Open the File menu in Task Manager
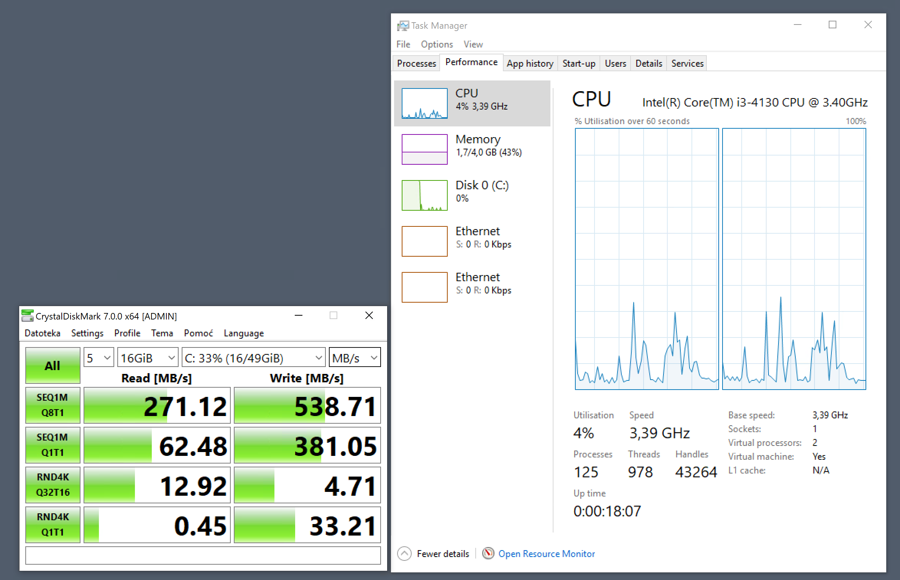Screen dimensions: 900x580 coord(403,44)
